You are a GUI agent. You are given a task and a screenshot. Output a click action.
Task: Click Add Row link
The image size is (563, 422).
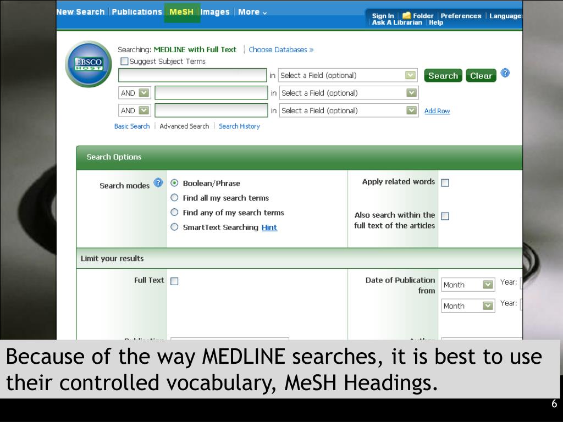tap(437, 111)
